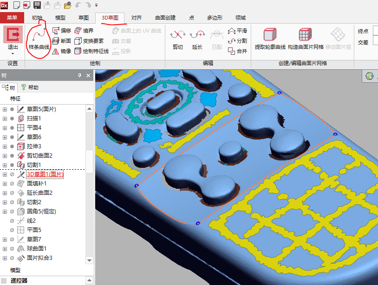This screenshot has height=285, width=378.
Task: Open the 帮助 help tab in panel
Action: [x=30, y=87]
